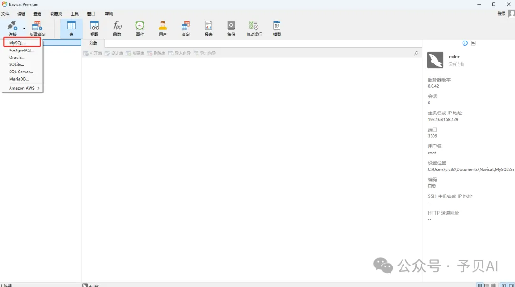Click the 设计表 (Design Table) button
Screen dimensions: 515x287
point(113,53)
